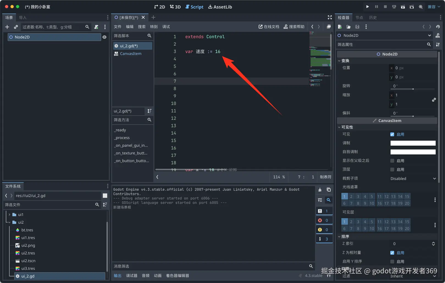Toggle warning messages filter in output

click(x=324, y=230)
